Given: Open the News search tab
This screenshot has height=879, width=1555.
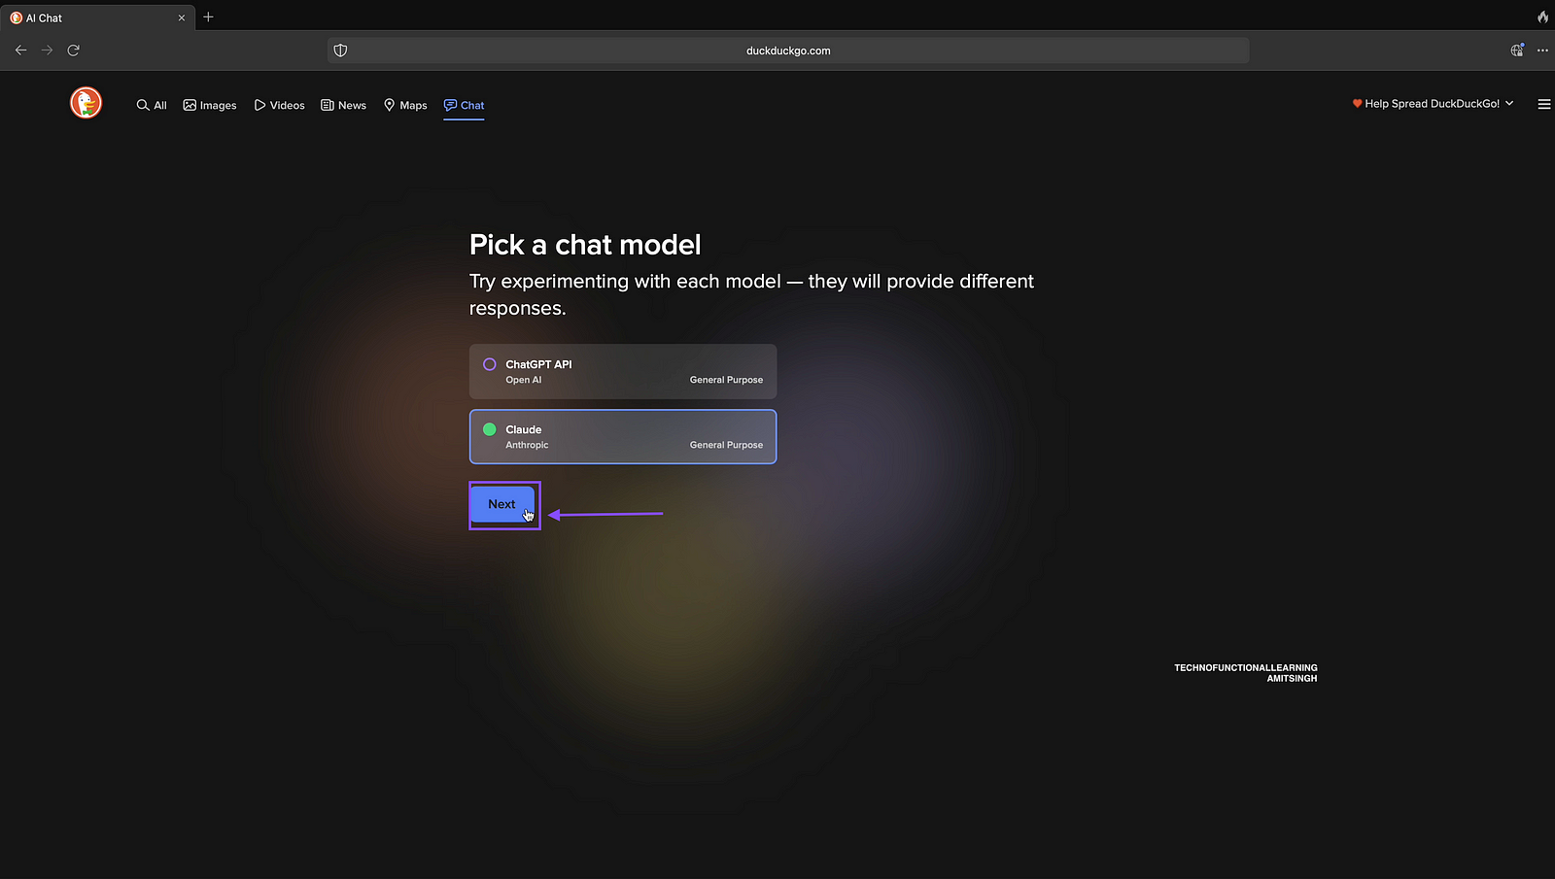Looking at the screenshot, I should pyautogui.click(x=344, y=105).
